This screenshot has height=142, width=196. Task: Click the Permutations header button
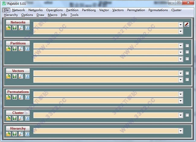coord(18,92)
